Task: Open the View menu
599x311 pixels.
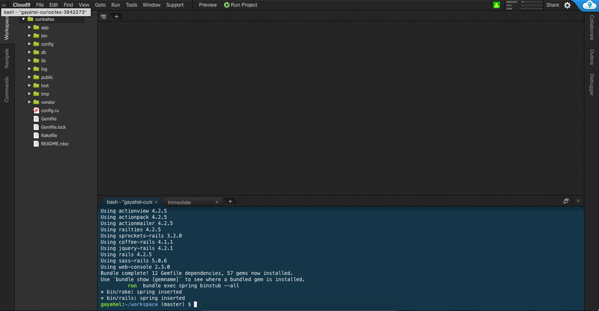Action: point(84,5)
